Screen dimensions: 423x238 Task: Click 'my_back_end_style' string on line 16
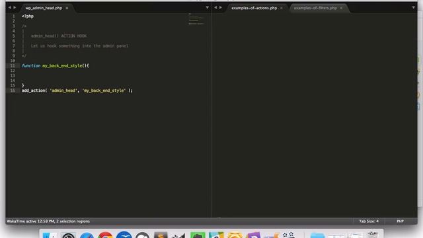[104, 91]
